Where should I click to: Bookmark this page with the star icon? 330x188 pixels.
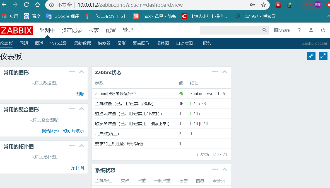263,5
